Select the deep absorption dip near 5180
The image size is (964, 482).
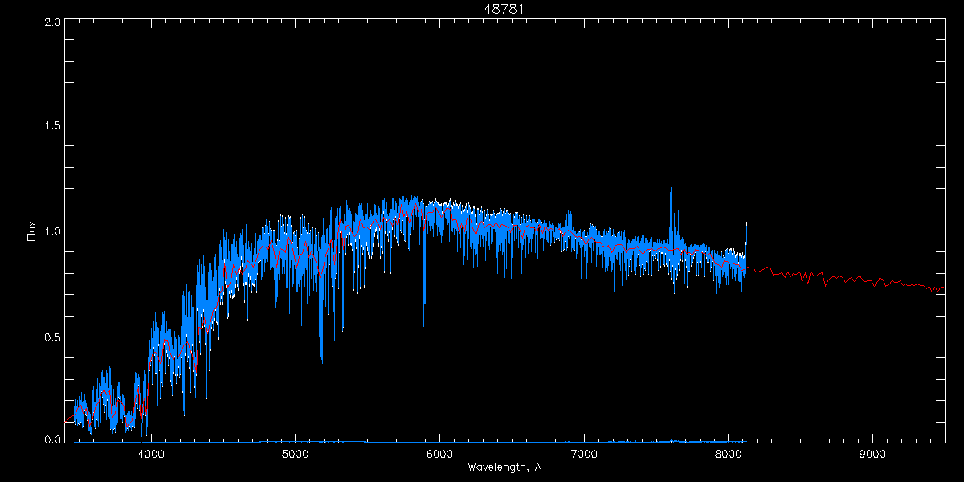click(321, 353)
